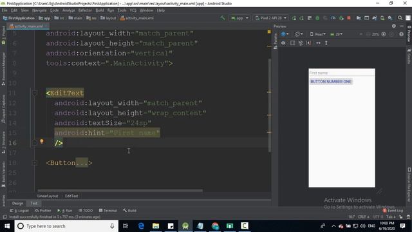The image size is (412, 232).
Task: Click the warnings info icon in Preview toolbar
Action: point(401,34)
